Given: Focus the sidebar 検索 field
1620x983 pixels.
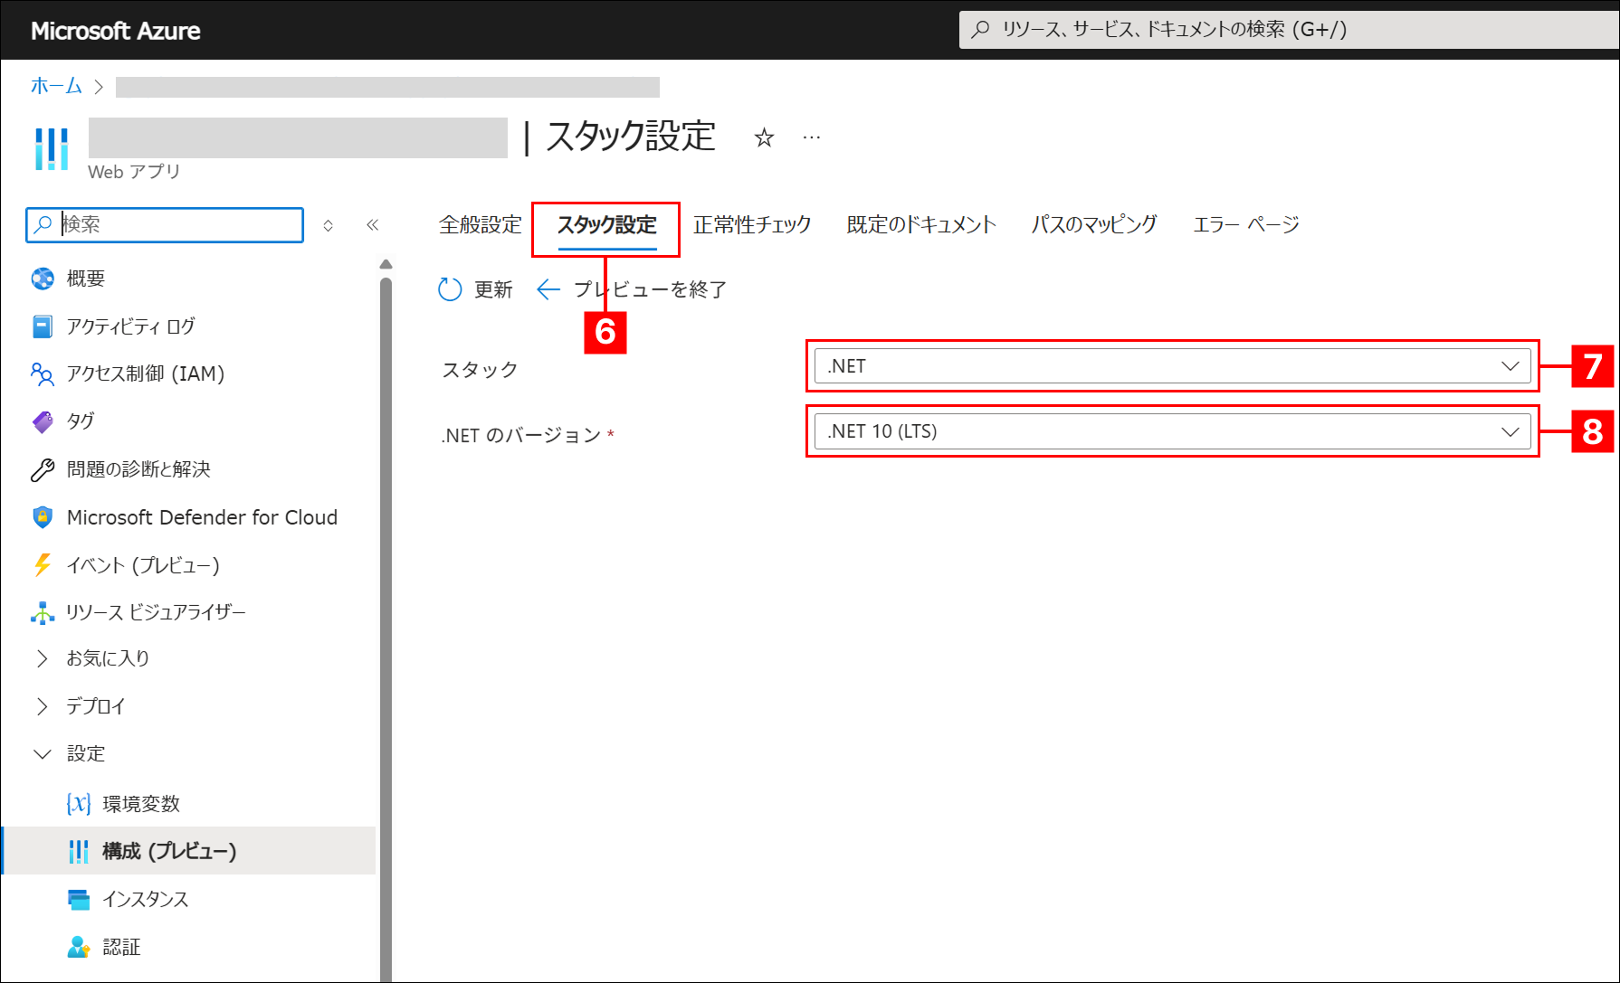Looking at the screenshot, I should tap(165, 225).
